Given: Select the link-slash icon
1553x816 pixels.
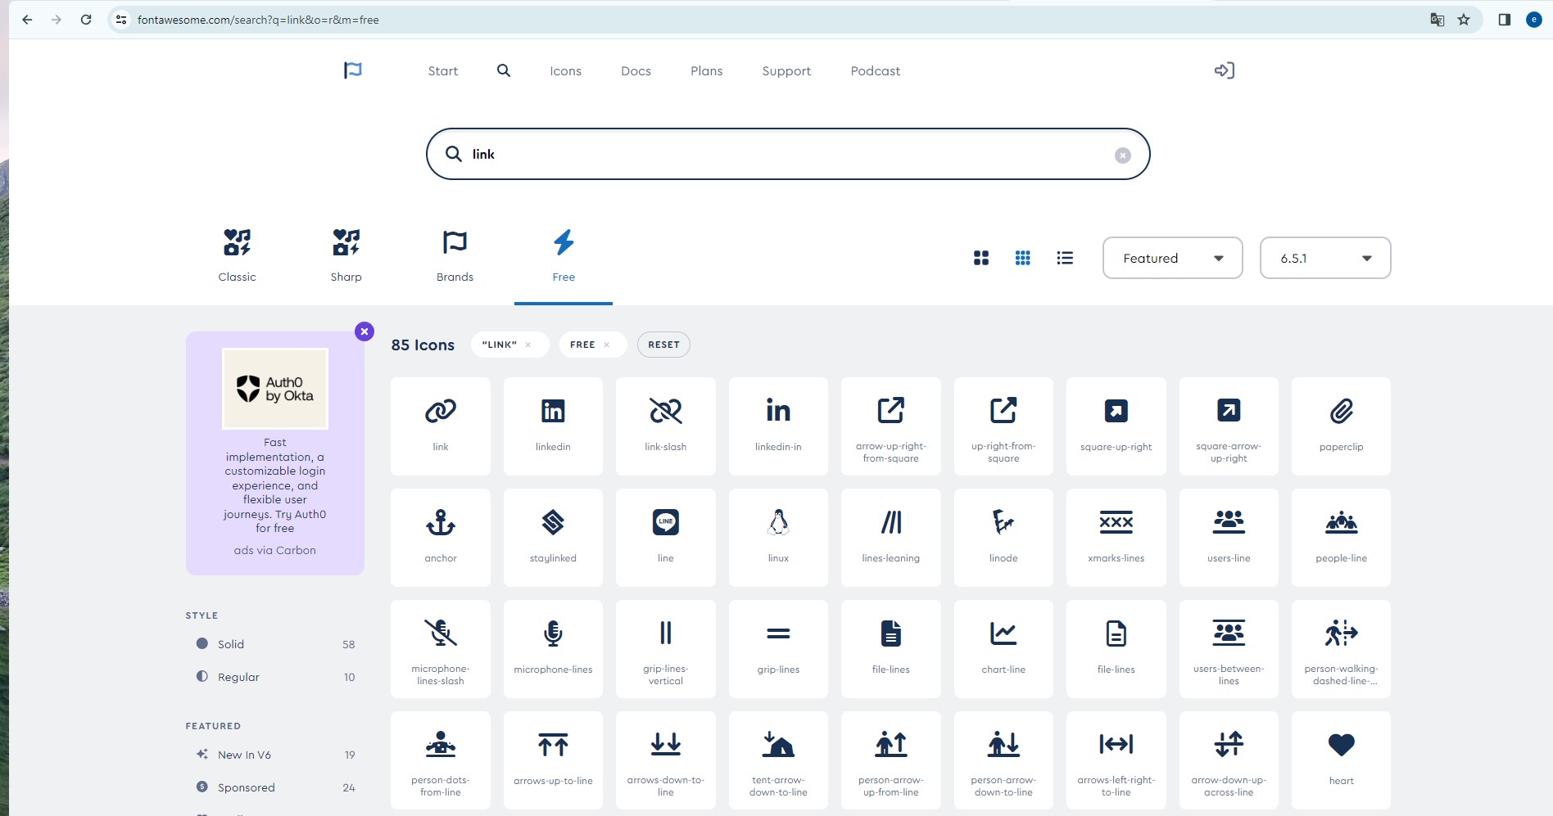Looking at the screenshot, I should pyautogui.click(x=666, y=426).
